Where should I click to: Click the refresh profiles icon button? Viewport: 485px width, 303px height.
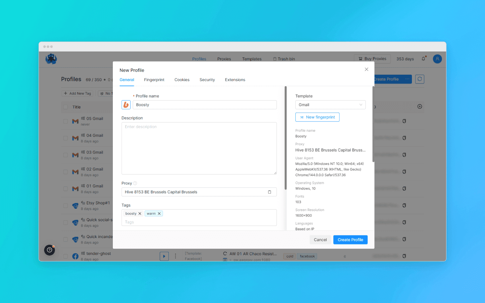pos(420,79)
